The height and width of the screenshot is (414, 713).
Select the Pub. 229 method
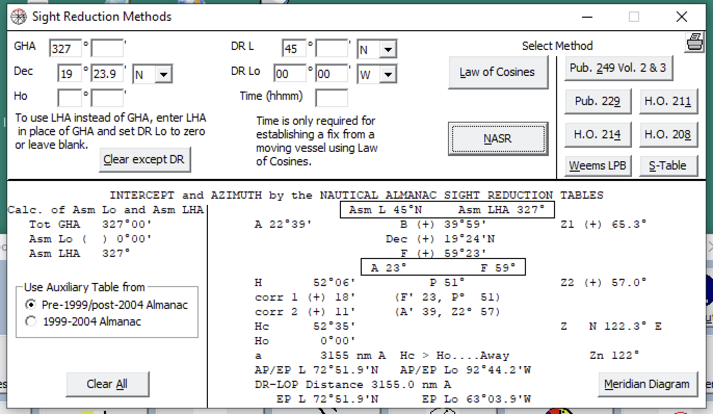point(598,101)
